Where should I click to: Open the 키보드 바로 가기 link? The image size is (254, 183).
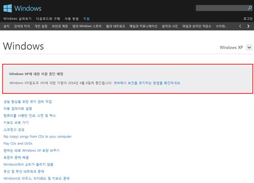(16, 123)
